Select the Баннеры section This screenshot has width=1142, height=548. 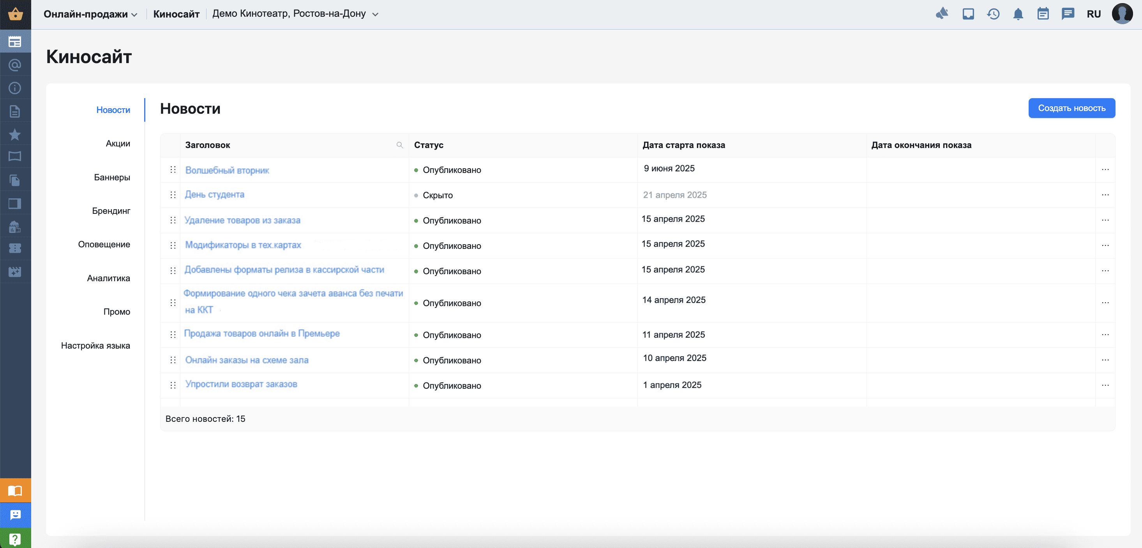[x=112, y=177]
